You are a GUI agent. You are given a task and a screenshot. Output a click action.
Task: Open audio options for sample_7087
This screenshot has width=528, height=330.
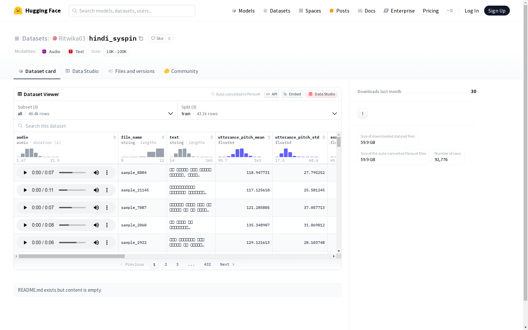coord(107,208)
